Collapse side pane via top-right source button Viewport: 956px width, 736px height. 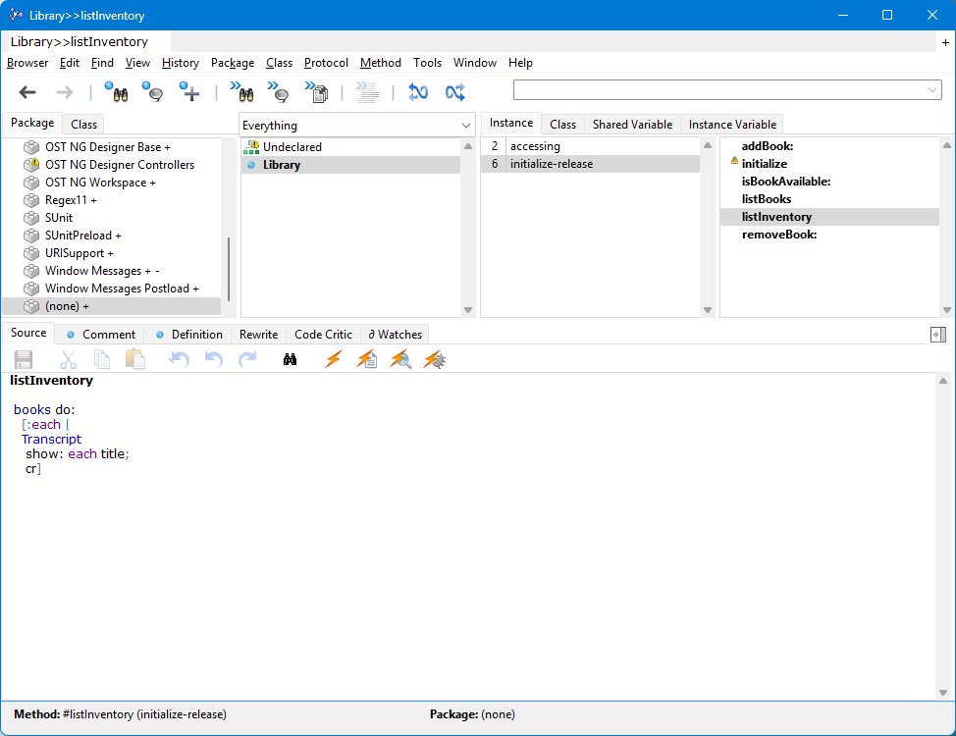tap(937, 335)
